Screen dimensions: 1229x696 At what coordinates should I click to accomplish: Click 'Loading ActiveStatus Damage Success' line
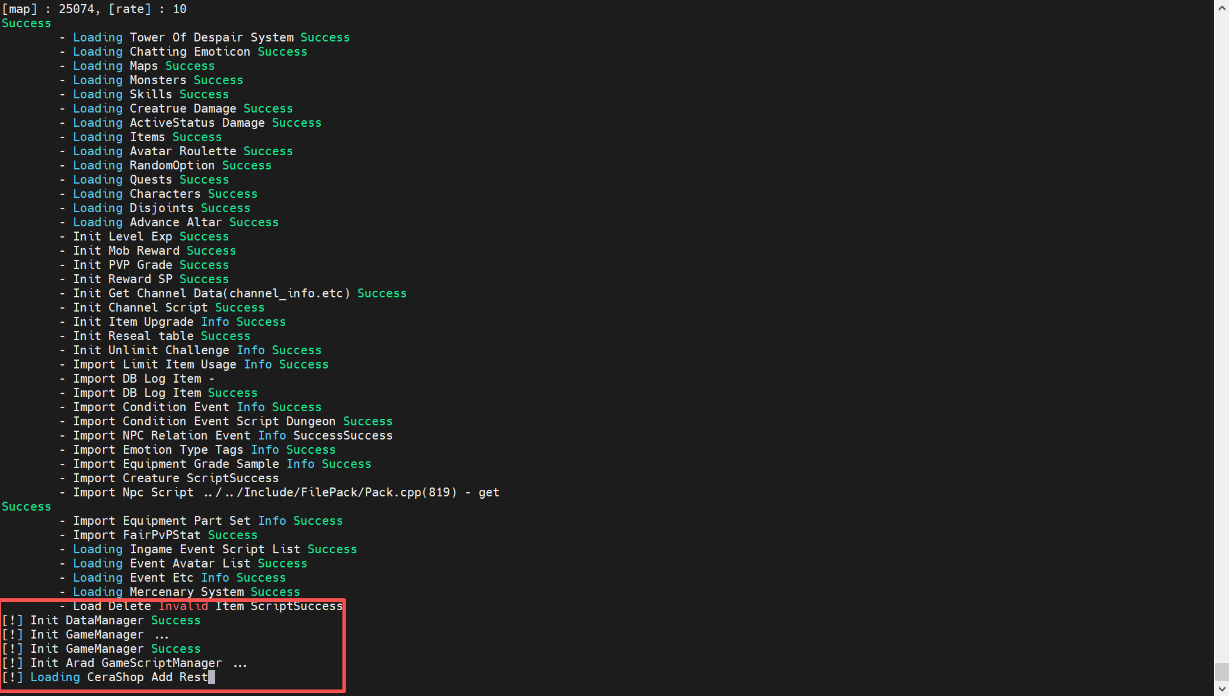click(190, 123)
